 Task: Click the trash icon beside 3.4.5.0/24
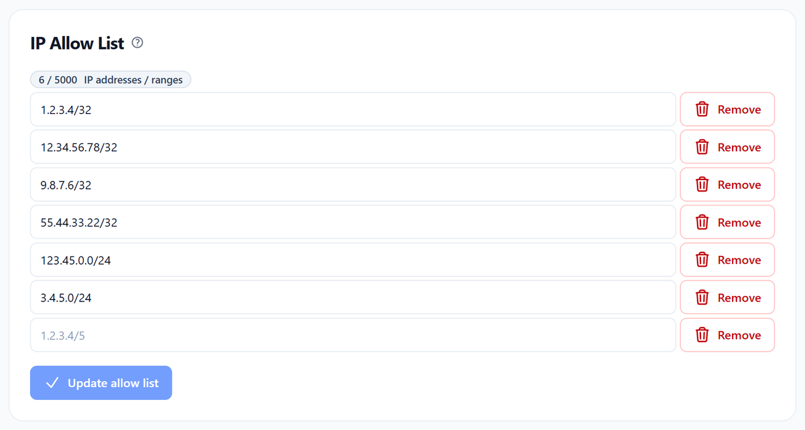(702, 297)
